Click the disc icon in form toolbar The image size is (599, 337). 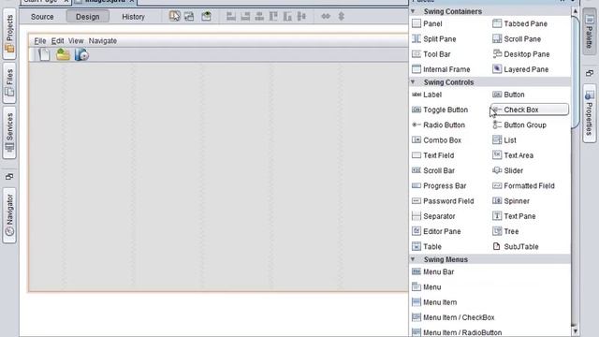[x=81, y=55]
